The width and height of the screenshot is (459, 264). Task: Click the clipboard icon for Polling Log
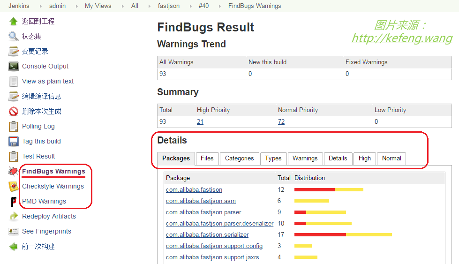tap(14, 127)
